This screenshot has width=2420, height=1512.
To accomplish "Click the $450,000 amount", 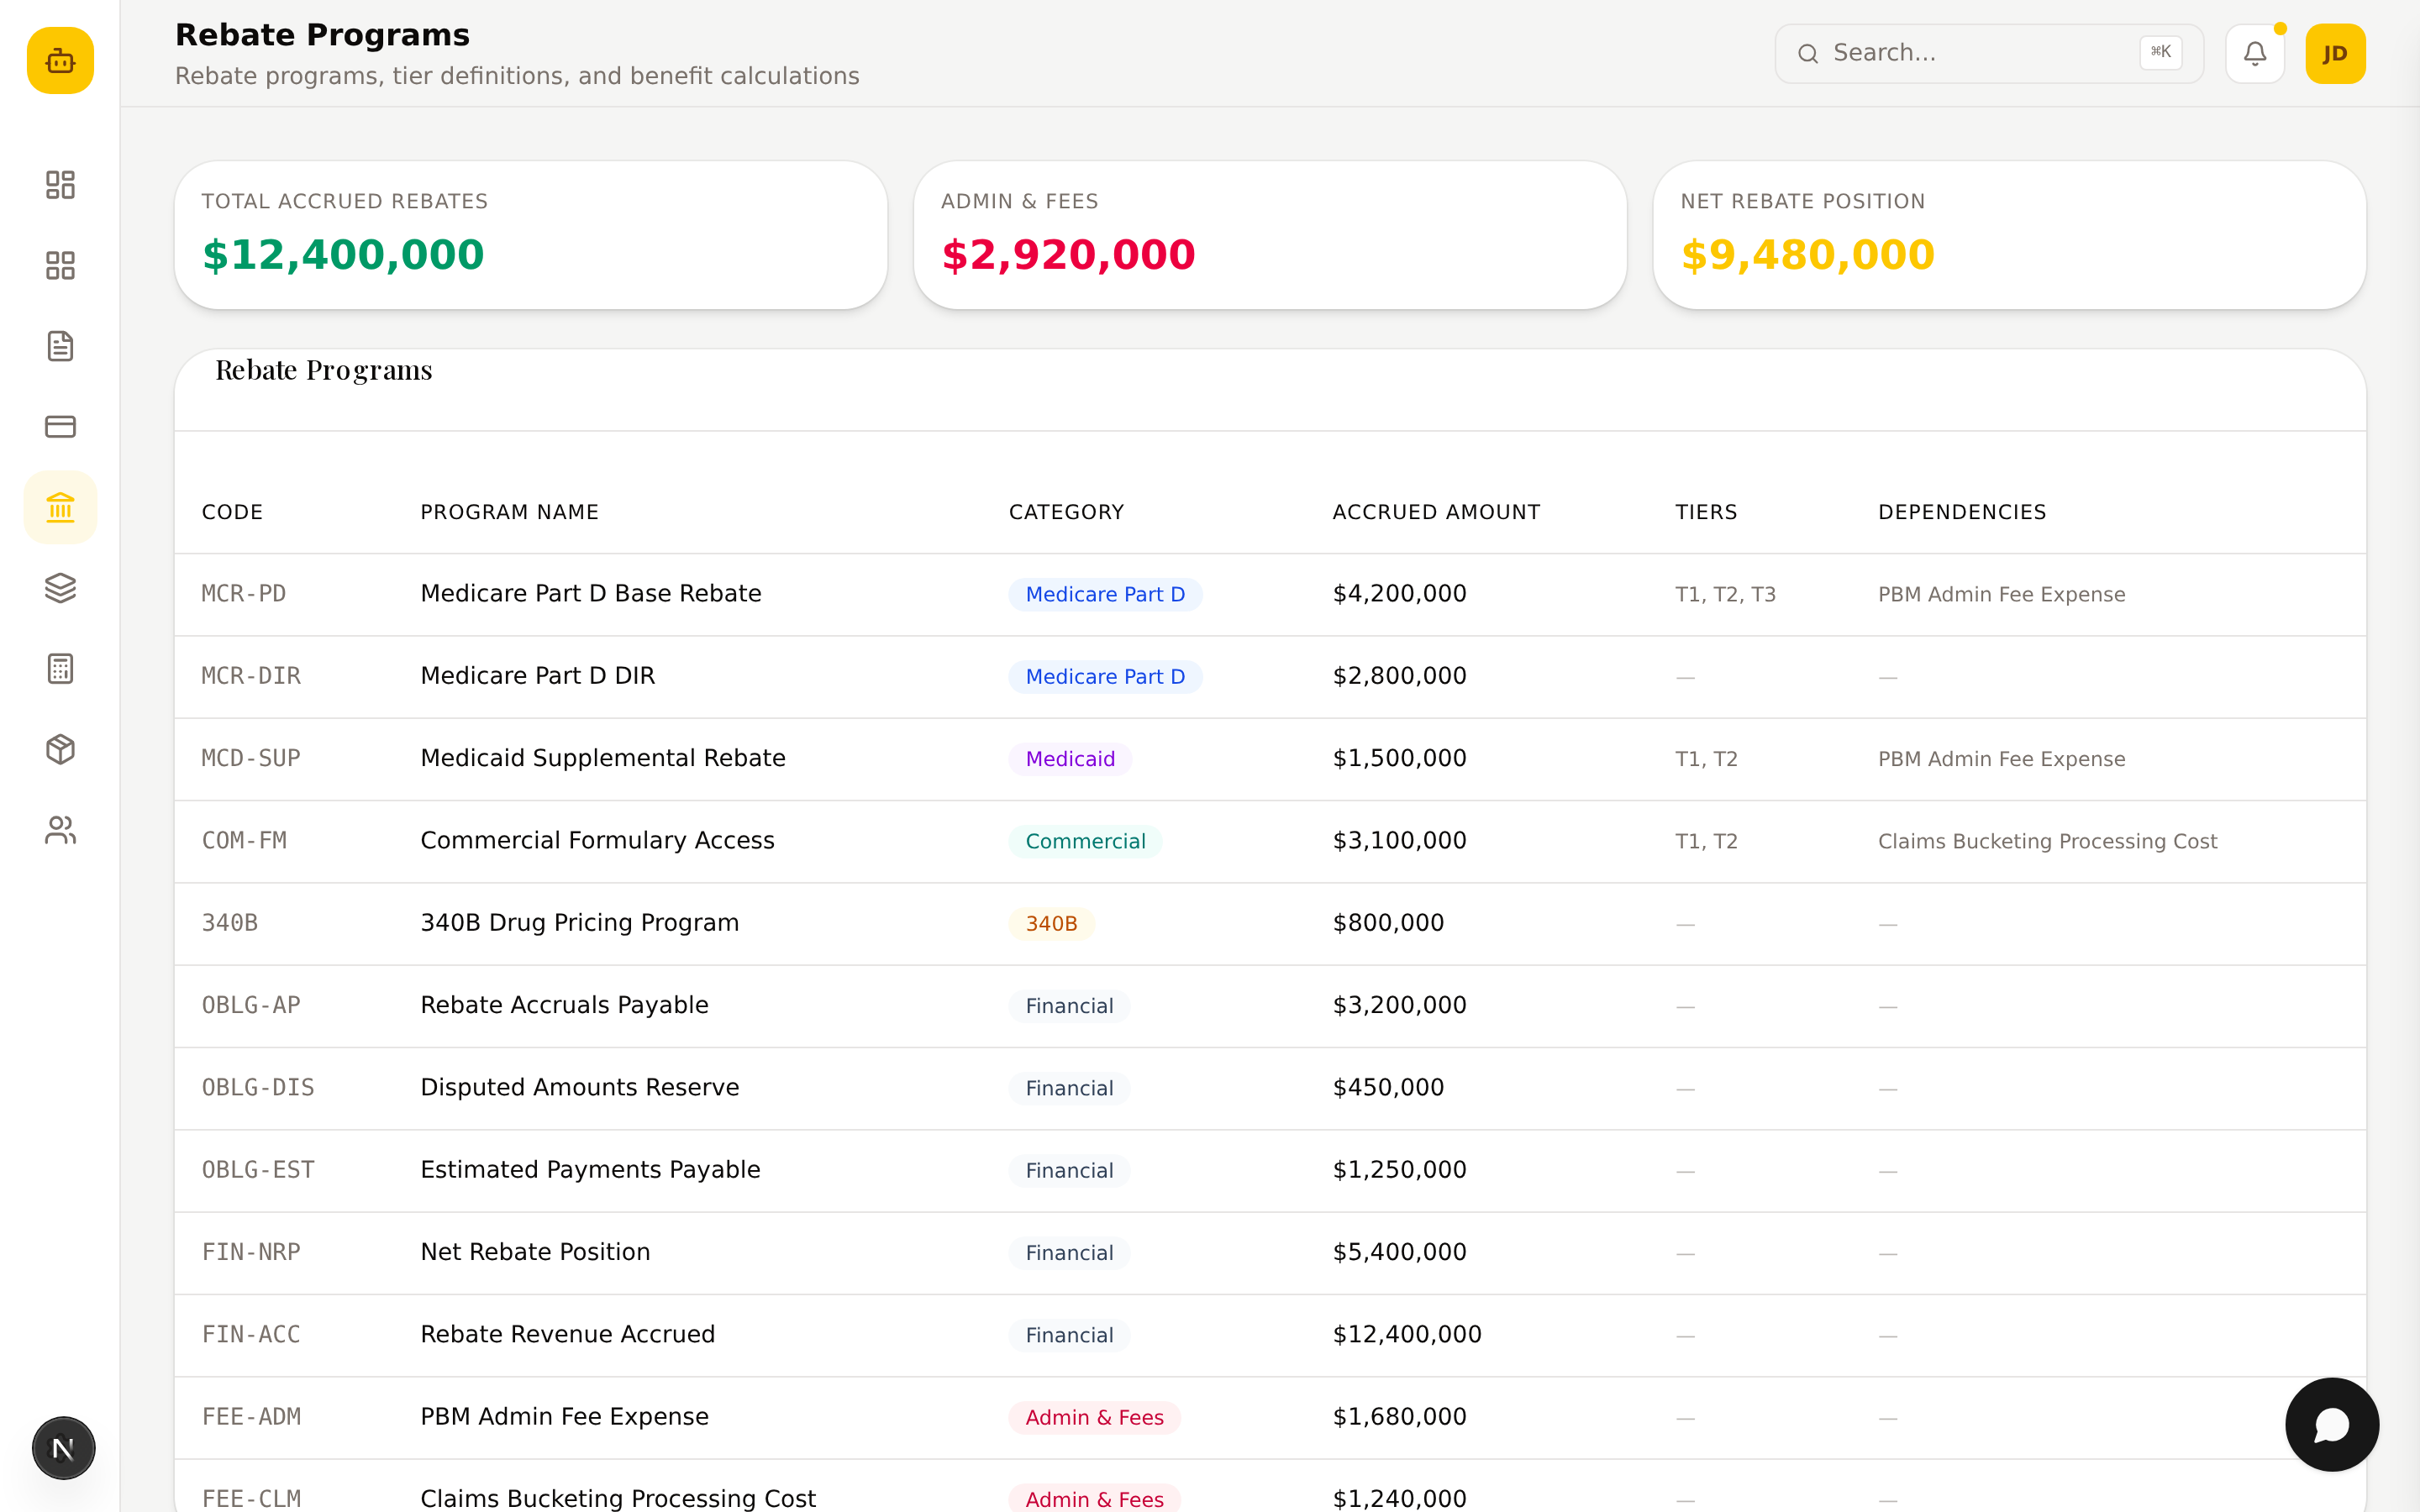I will pyautogui.click(x=1388, y=1087).
